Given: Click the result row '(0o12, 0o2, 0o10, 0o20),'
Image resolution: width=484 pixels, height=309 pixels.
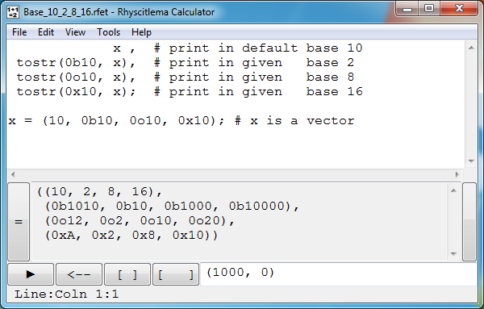Looking at the screenshot, I should (x=140, y=221).
